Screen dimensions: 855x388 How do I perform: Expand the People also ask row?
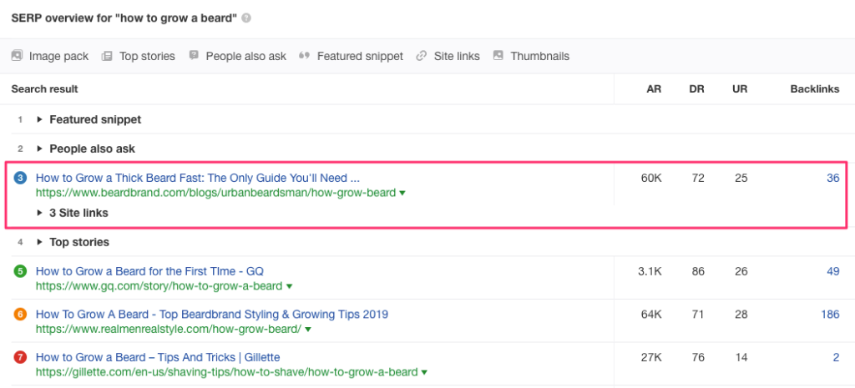(x=39, y=149)
